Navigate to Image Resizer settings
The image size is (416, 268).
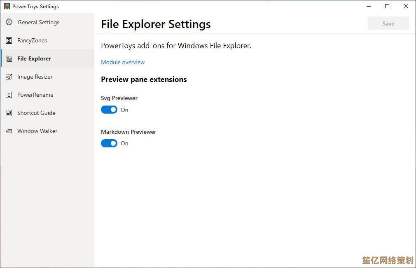(x=35, y=77)
